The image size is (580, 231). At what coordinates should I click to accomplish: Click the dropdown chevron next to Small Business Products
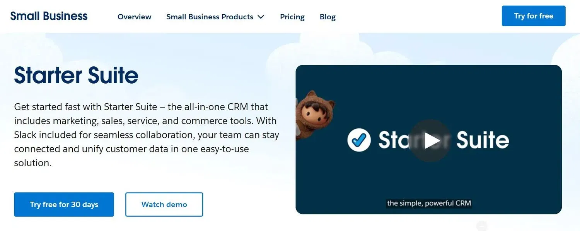coord(261,17)
